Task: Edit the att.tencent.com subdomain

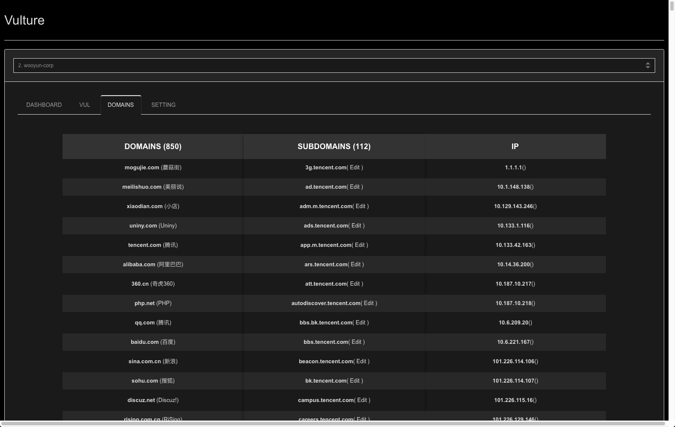Action: coord(355,284)
